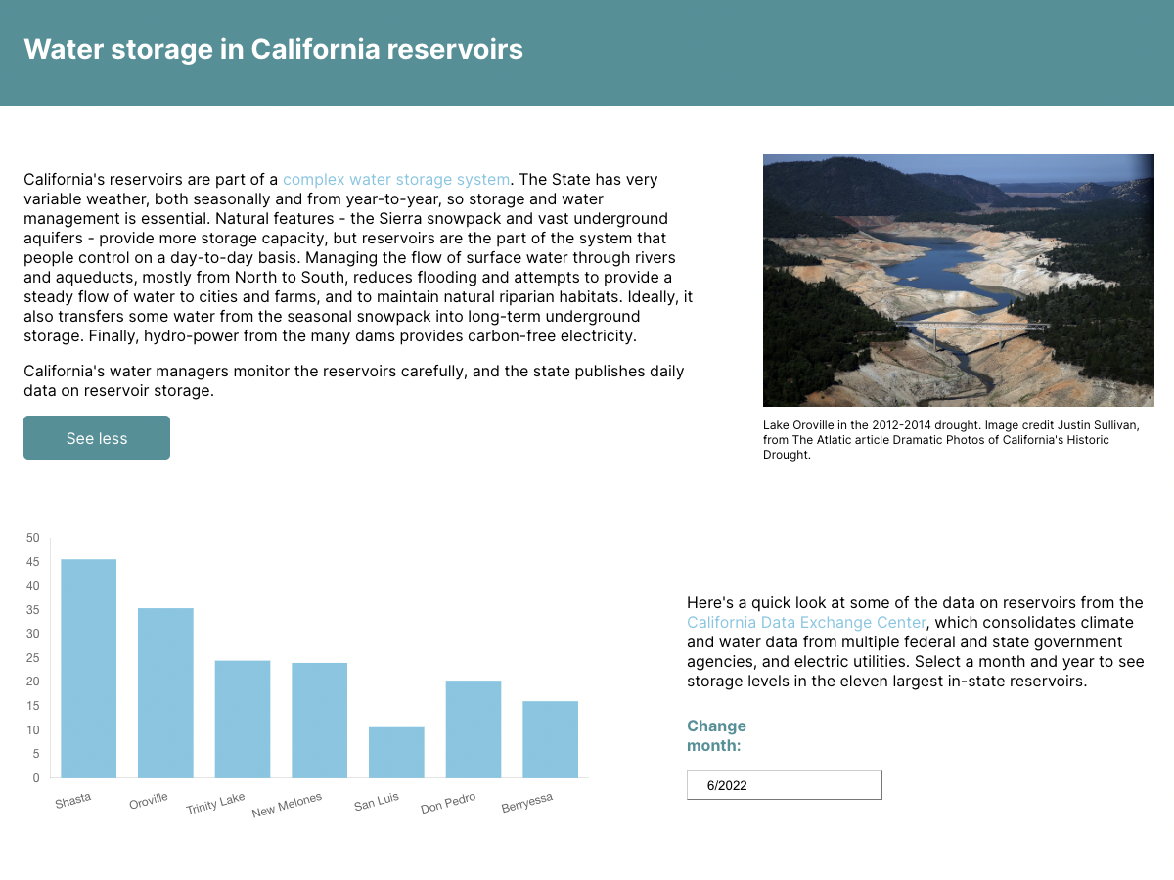Click the Berryessa axis label
Image resolution: width=1174 pixels, height=880 pixels.
click(527, 803)
